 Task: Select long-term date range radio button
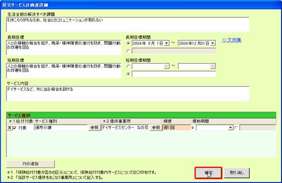pyautogui.click(x=128, y=43)
